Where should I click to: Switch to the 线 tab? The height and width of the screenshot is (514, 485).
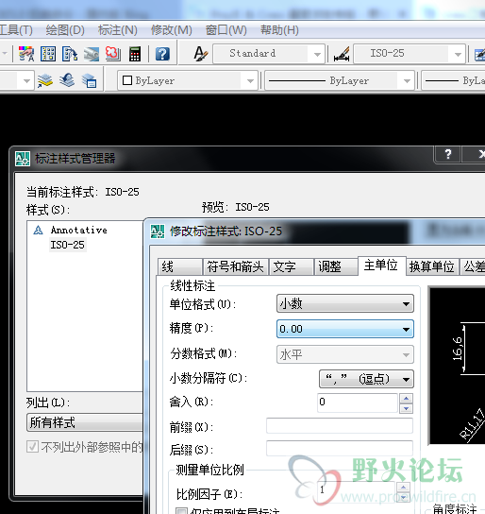click(x=179, y=266)
